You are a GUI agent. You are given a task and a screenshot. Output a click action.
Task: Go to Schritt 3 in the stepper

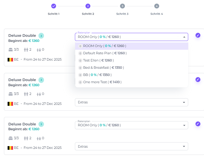pyautogui.click(x=122, y=6)
